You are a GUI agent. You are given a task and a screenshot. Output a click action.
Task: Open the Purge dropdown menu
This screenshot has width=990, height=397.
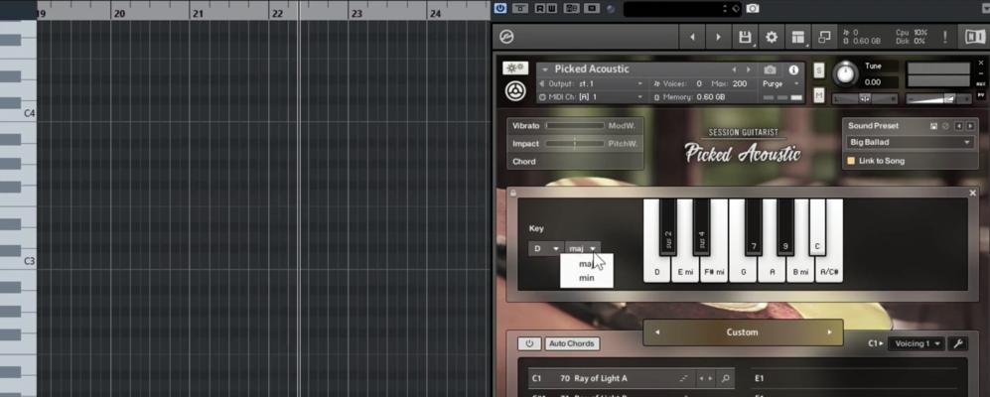781,83
